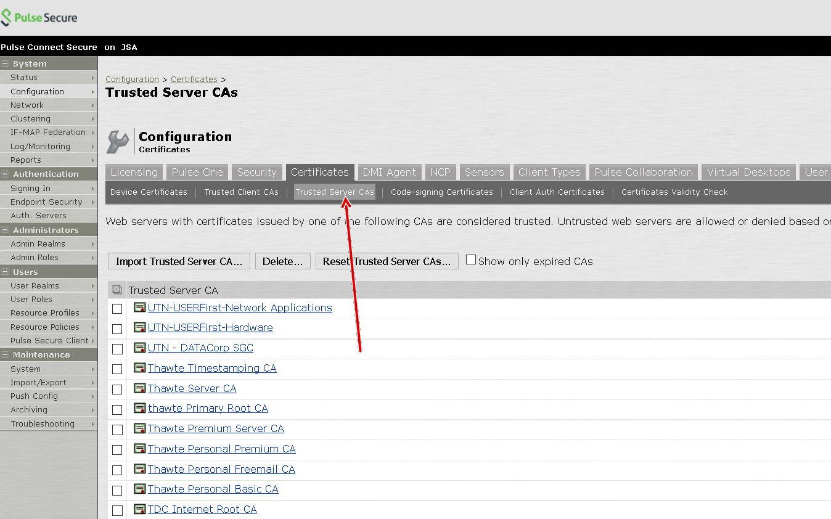
Task: Open the Auth. Servers sidebar item
Action: pyautogui.click(x=49, y=215)
